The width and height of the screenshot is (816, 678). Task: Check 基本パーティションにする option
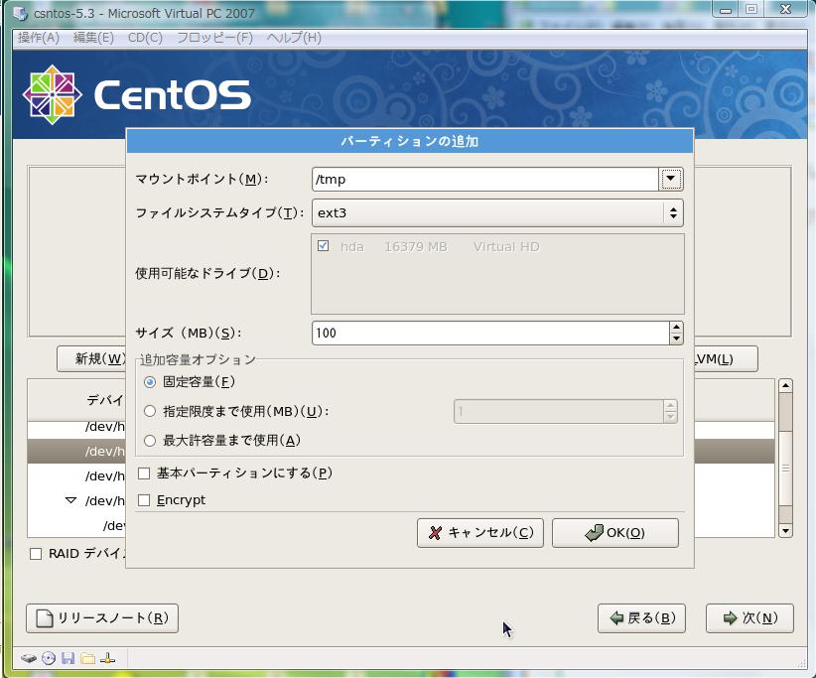[144, 474]
